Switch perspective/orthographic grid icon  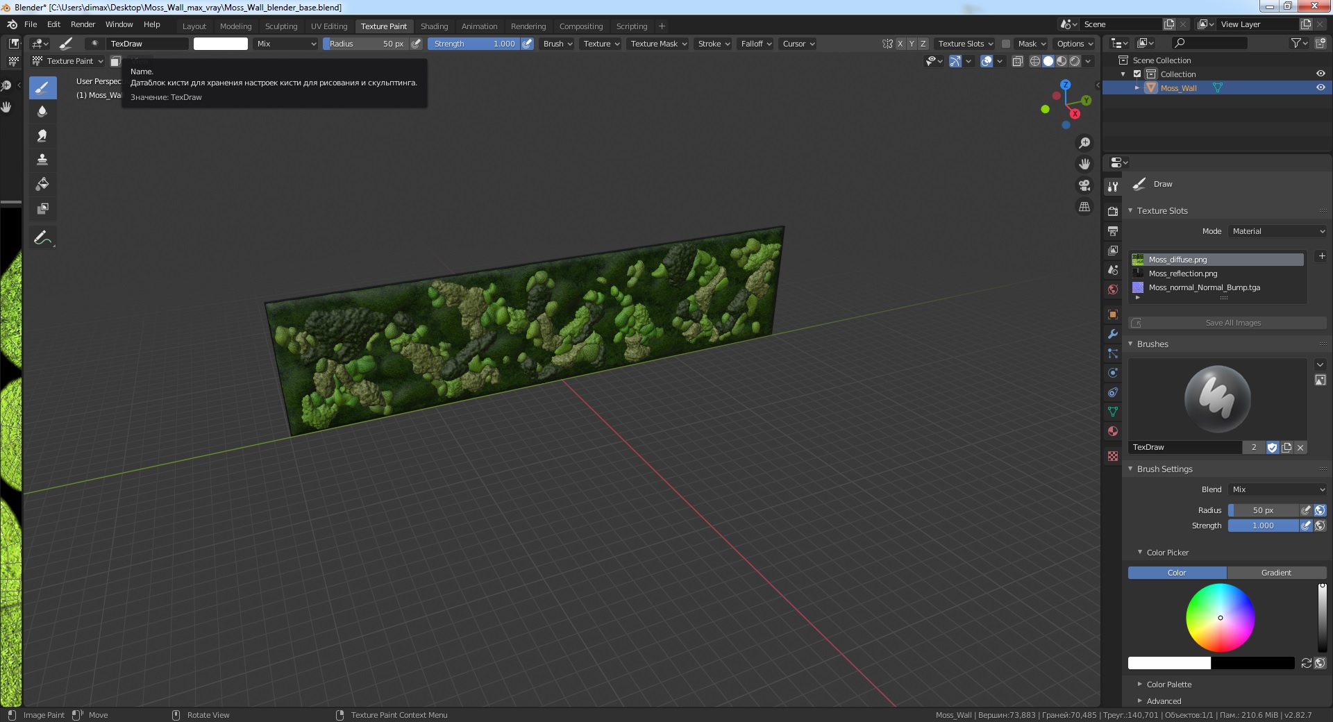pyautogui.click(x=1084, y=207)
